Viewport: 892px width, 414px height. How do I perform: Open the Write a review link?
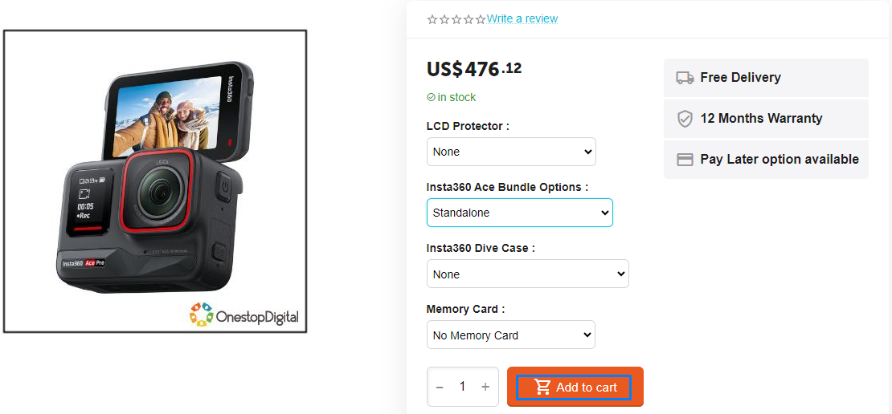tap(522, 18)
